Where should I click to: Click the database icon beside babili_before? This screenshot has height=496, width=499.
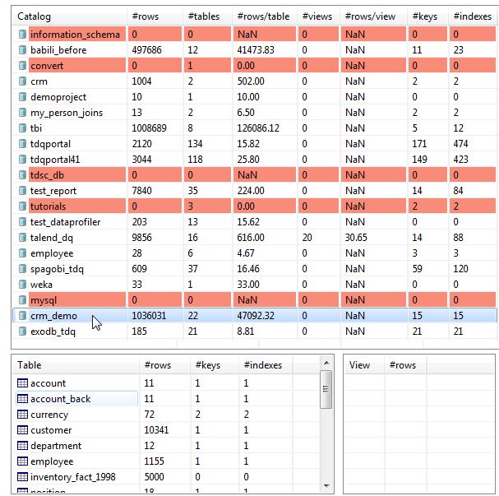(x=22, y=50)
